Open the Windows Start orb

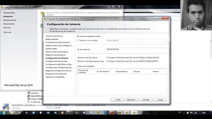pyautogui.click(x=4, y=113)
